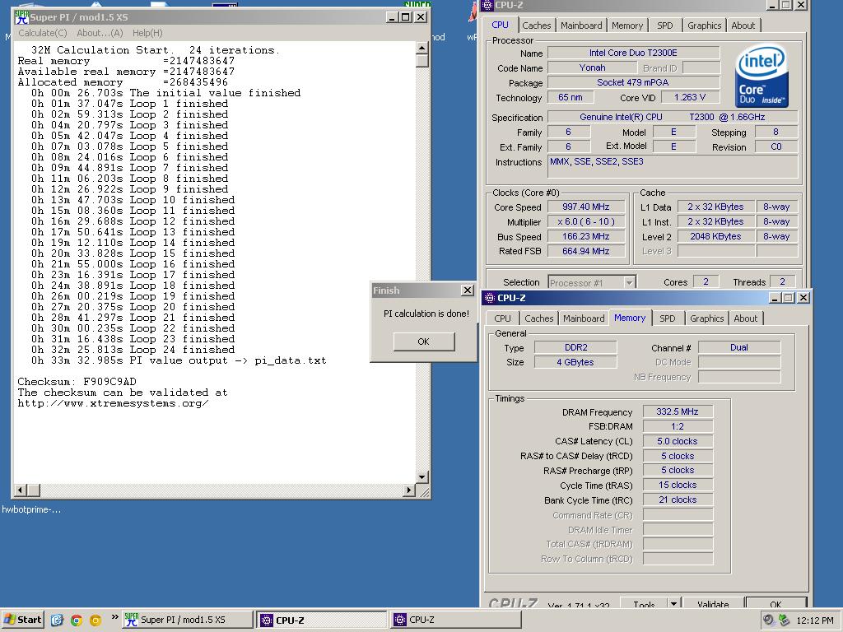Close the Finish dialog with X
This screenshot has height=632, width=843.
(468, 290)
